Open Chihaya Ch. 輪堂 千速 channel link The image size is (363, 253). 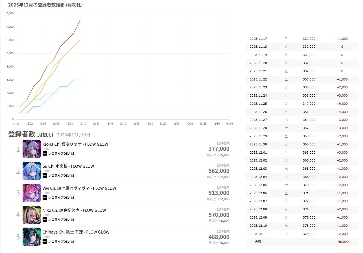[x=76, y=232]
